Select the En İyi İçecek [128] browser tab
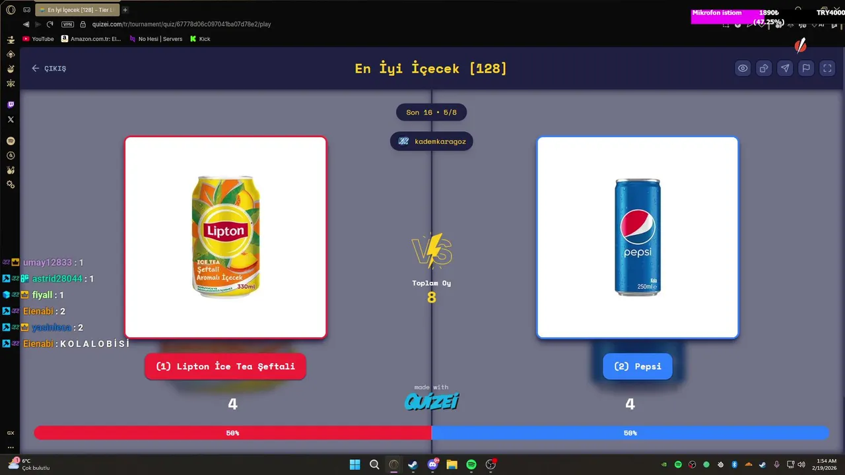 click(77, 10)
